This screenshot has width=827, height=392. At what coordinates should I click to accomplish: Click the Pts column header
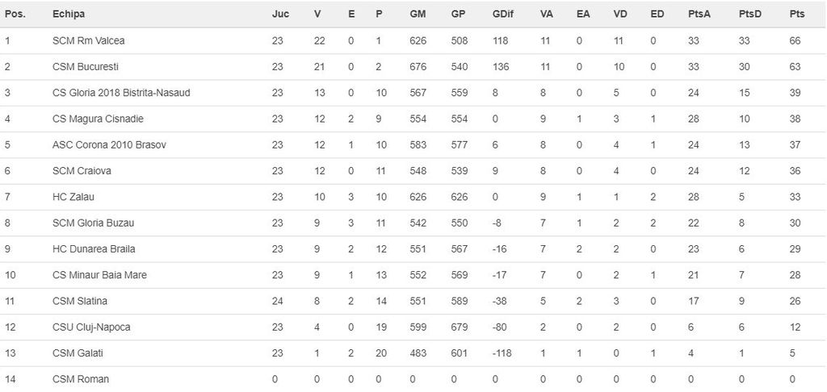797,15
